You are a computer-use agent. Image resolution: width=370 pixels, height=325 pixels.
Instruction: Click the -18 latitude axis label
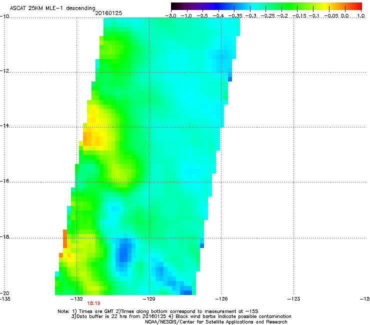pos(4,236)
